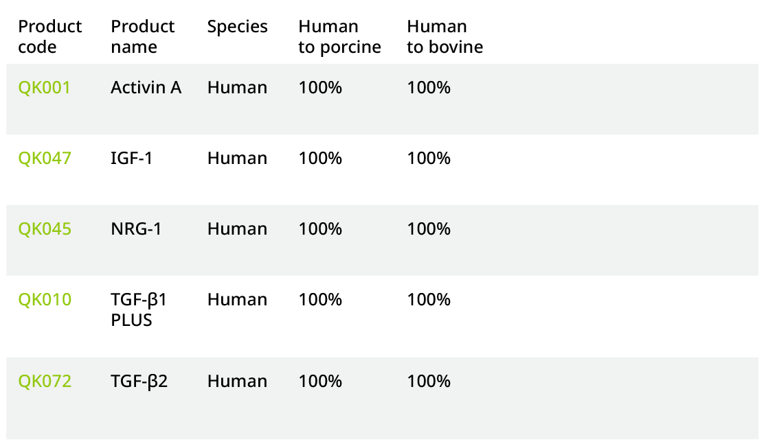This screenshot has height=446, width=764.
Task: Click the Human to bovine header
Action: (x=445, y=37)
